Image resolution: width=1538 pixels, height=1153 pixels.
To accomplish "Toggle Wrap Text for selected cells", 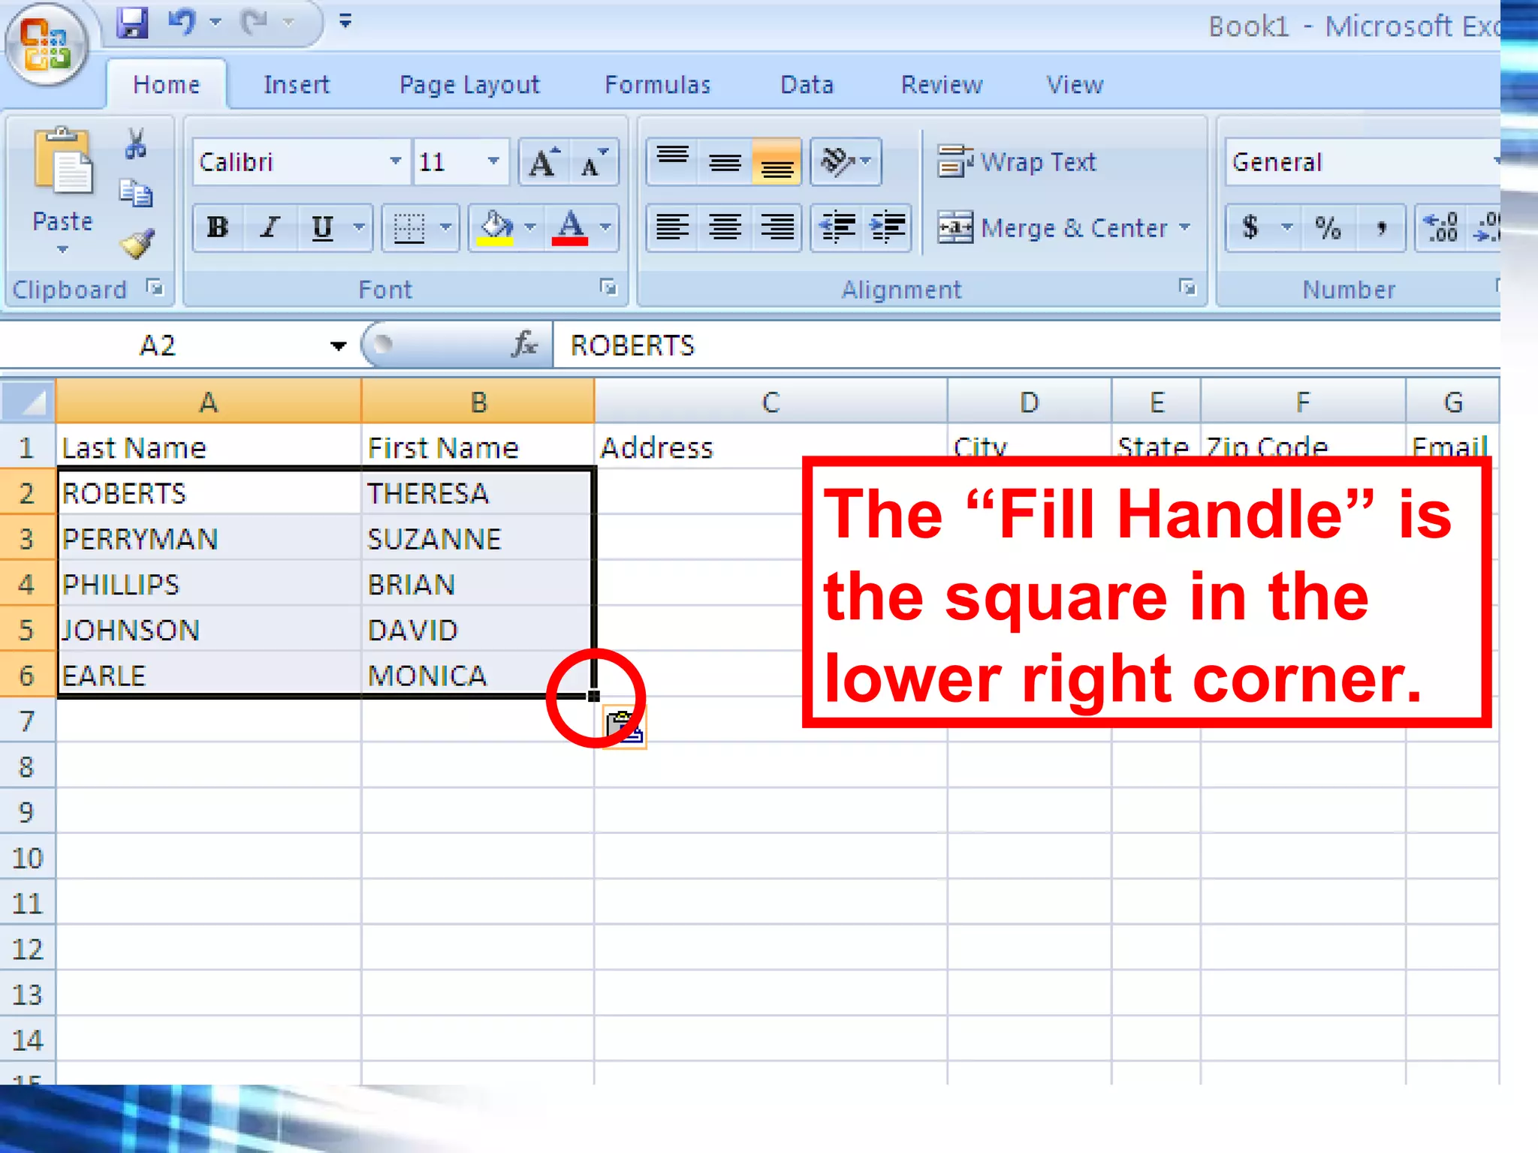I will (x=1018, y=162).
